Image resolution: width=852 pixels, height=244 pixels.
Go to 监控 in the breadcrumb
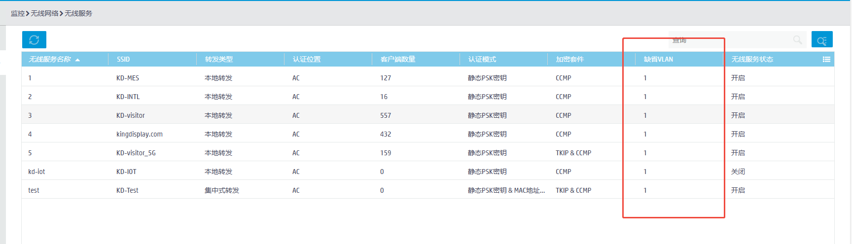click(x=18, y=13)
